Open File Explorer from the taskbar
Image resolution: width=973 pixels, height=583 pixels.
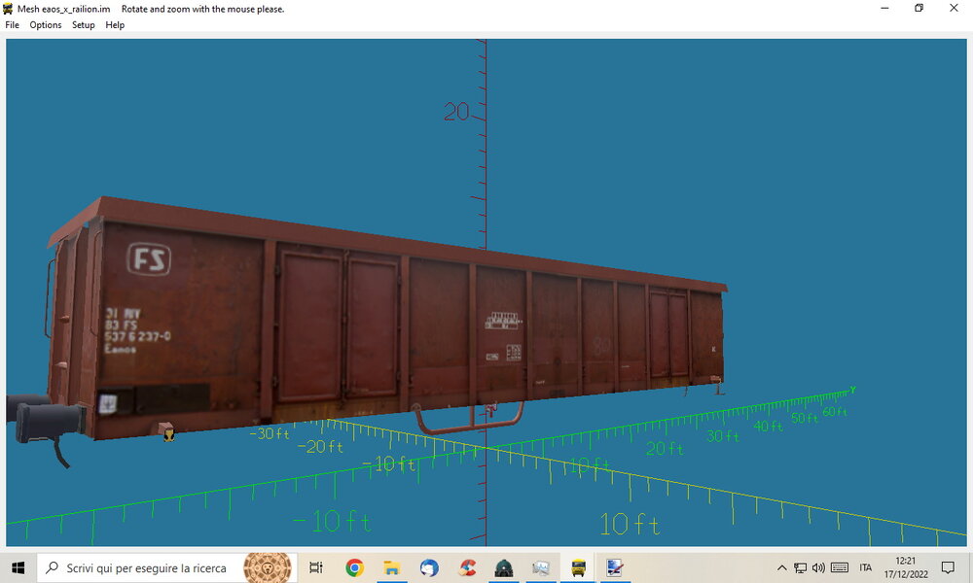coord(391,567)
